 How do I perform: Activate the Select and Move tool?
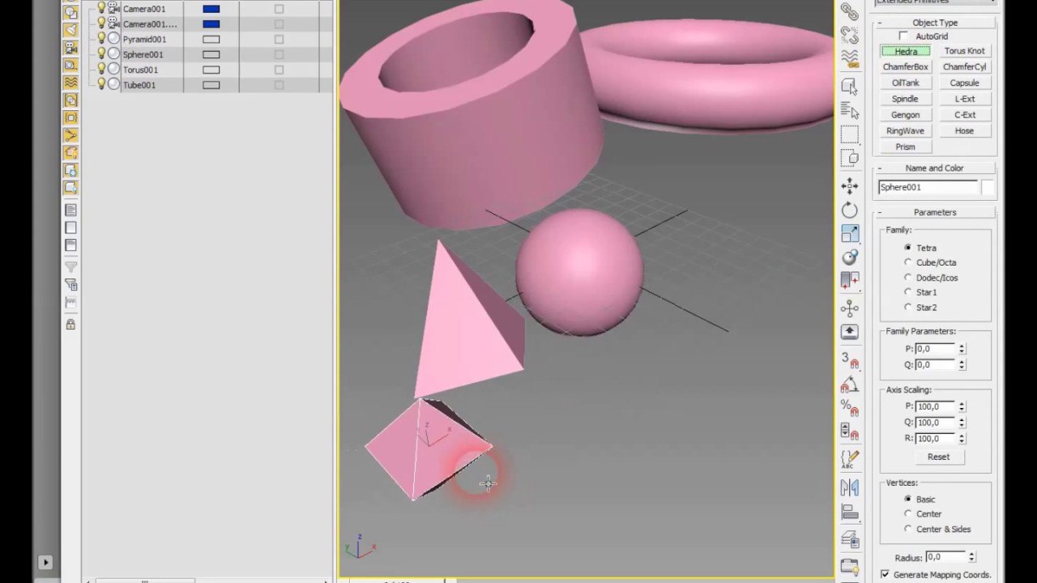point(849,186)
